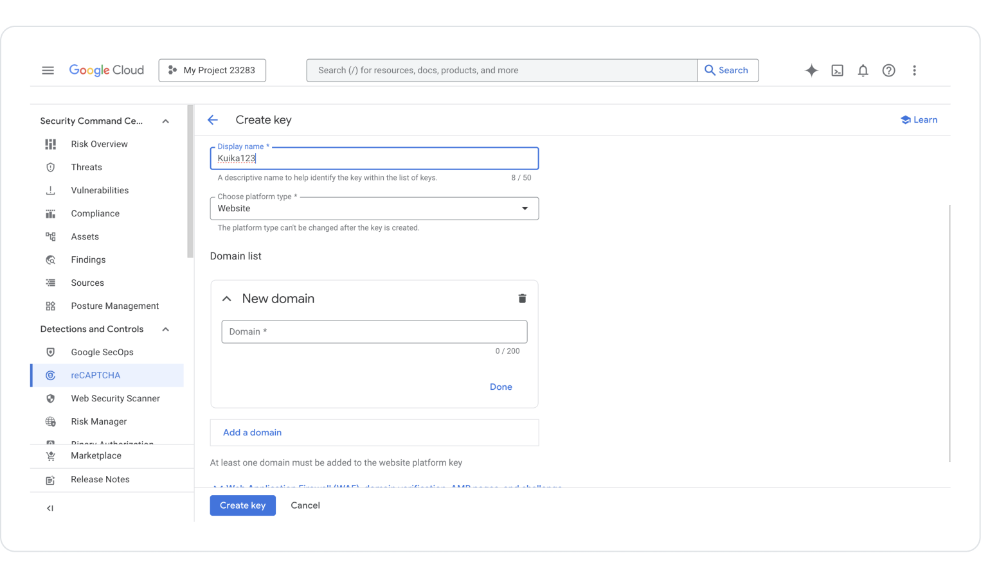
Task: Click the '0 / 200' domain character counter
Action: (508, 351)
